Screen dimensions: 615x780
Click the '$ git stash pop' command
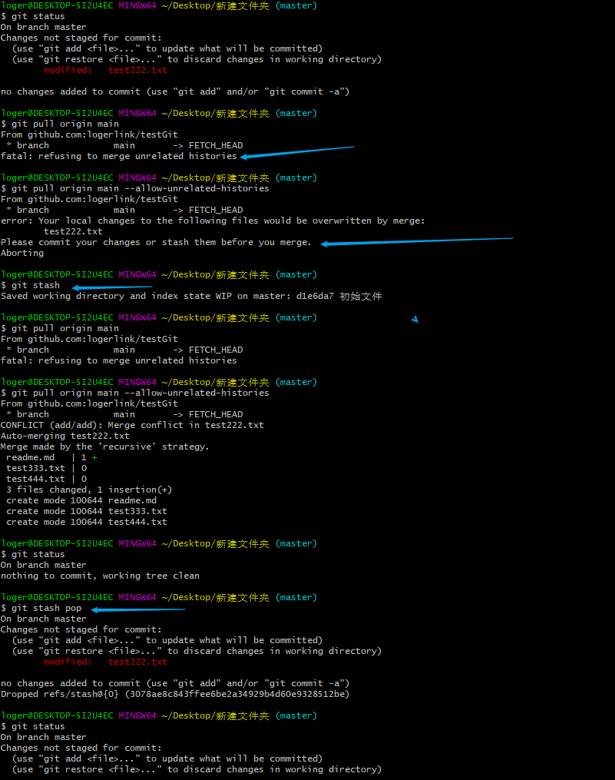point(41,608)
